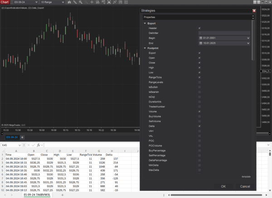This screenshot has width=272, height=198.
Task: Add a new spreadsheet sheet with plus
Action: coord(63,195)
